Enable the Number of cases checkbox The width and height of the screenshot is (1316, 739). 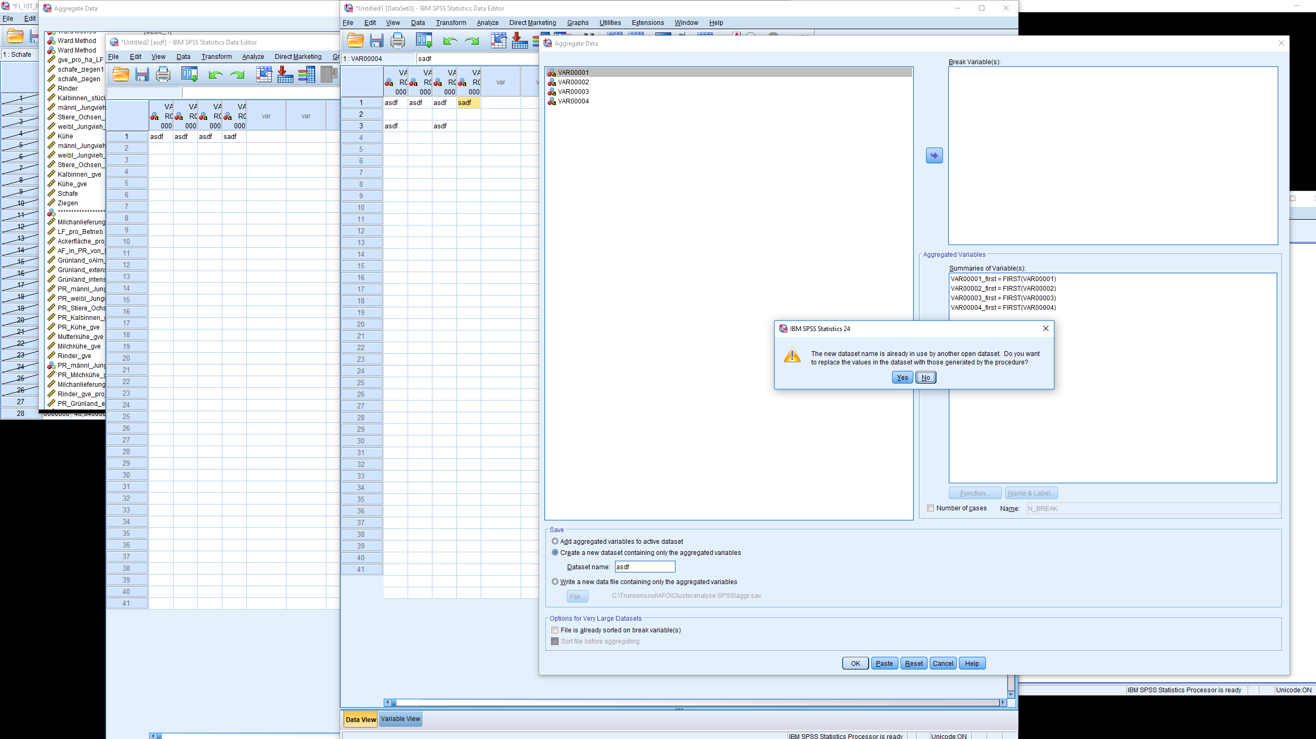(930, 508)
